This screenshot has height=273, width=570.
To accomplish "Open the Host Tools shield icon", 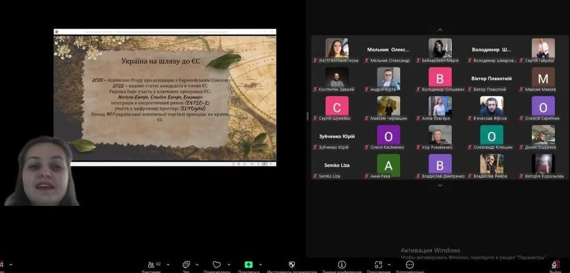I will [292, 265].
